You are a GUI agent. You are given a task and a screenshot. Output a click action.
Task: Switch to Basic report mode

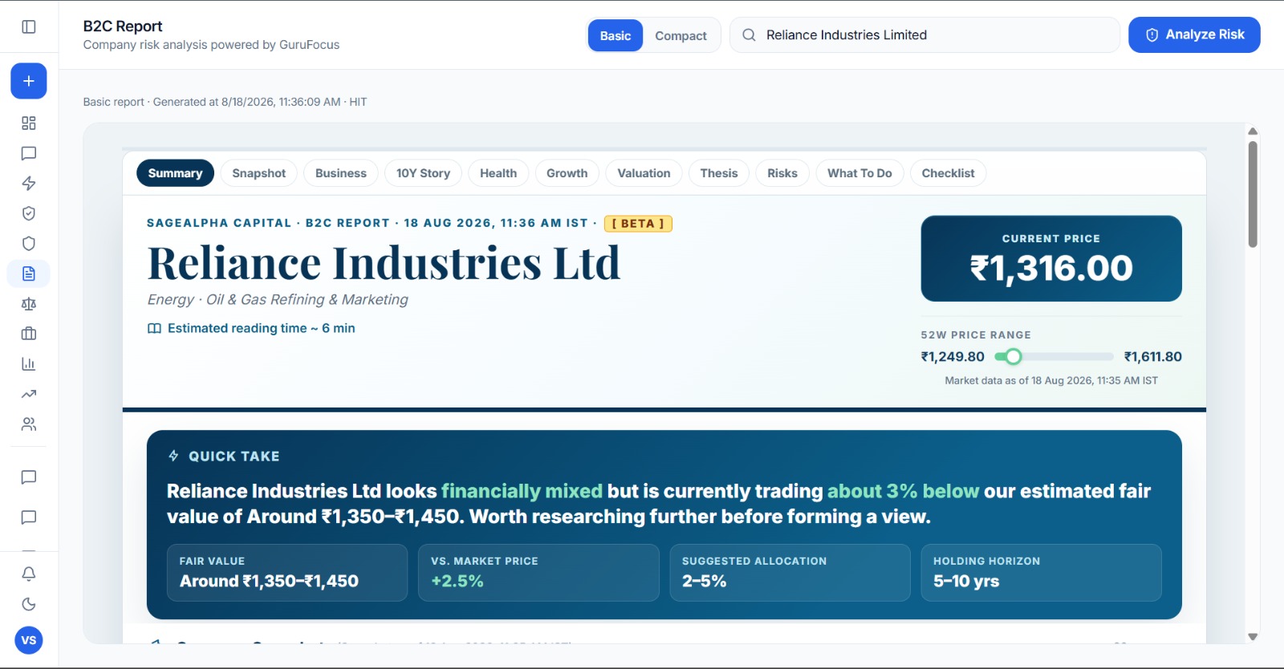point(616,35)
